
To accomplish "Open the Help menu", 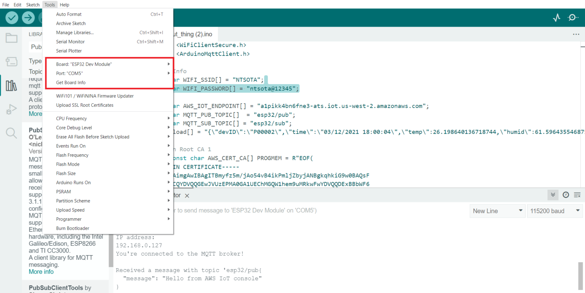I will [x=64, y=5].
